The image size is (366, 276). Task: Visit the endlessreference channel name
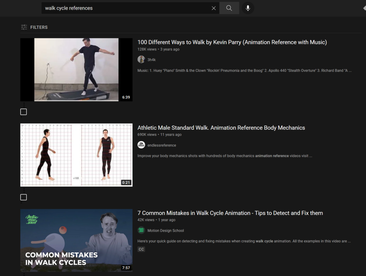click(x=162, y=145)
